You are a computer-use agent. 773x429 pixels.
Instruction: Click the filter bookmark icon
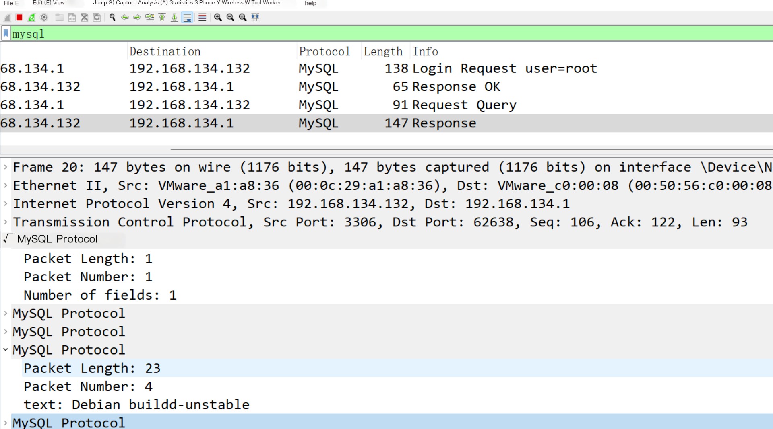(6, 33)
